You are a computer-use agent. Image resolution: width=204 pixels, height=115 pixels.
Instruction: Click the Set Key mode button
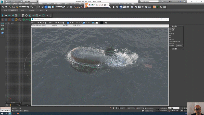(x=163, y=111)
